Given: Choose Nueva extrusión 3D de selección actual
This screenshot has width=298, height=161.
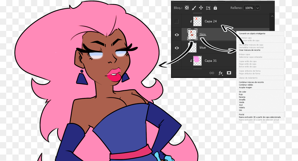Looking at the screenshot, I should [x=259, y=120].
